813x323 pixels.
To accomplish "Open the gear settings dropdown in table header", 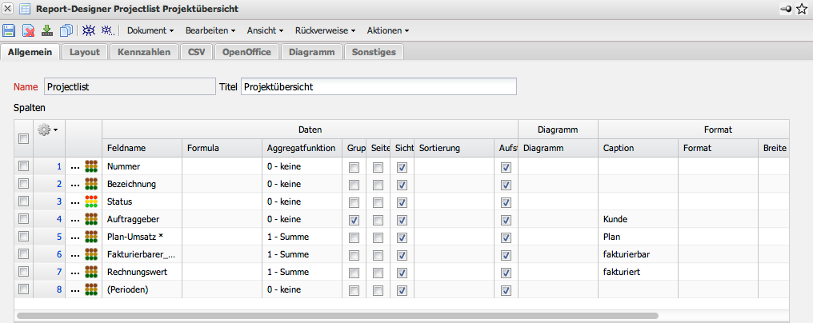I will coord(48,129).
